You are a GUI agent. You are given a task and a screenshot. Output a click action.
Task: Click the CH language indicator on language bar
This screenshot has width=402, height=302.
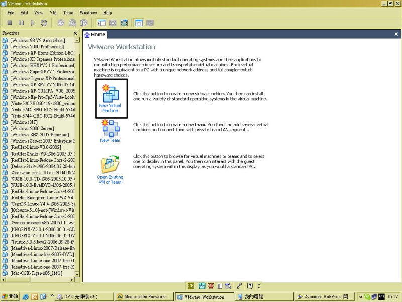click(191, 286)
